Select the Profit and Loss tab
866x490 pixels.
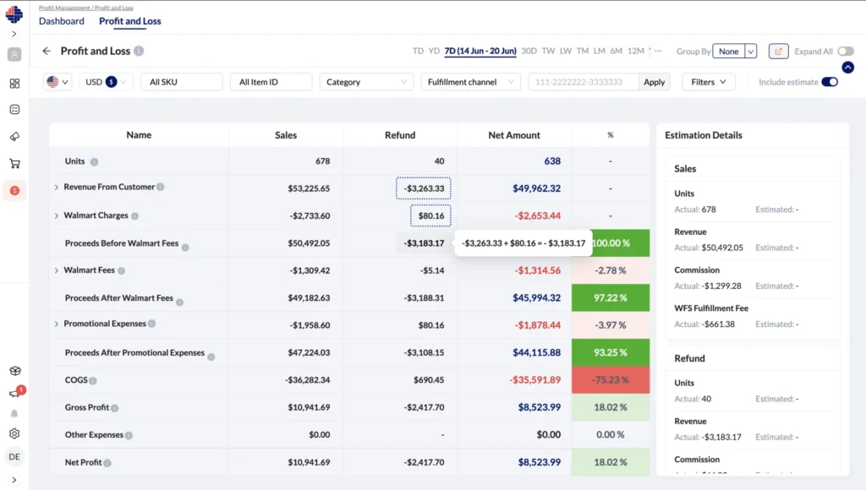129,21
